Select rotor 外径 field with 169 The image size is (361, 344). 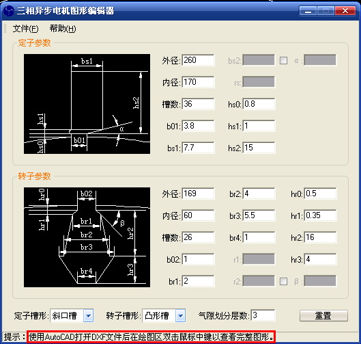[198, 194]
